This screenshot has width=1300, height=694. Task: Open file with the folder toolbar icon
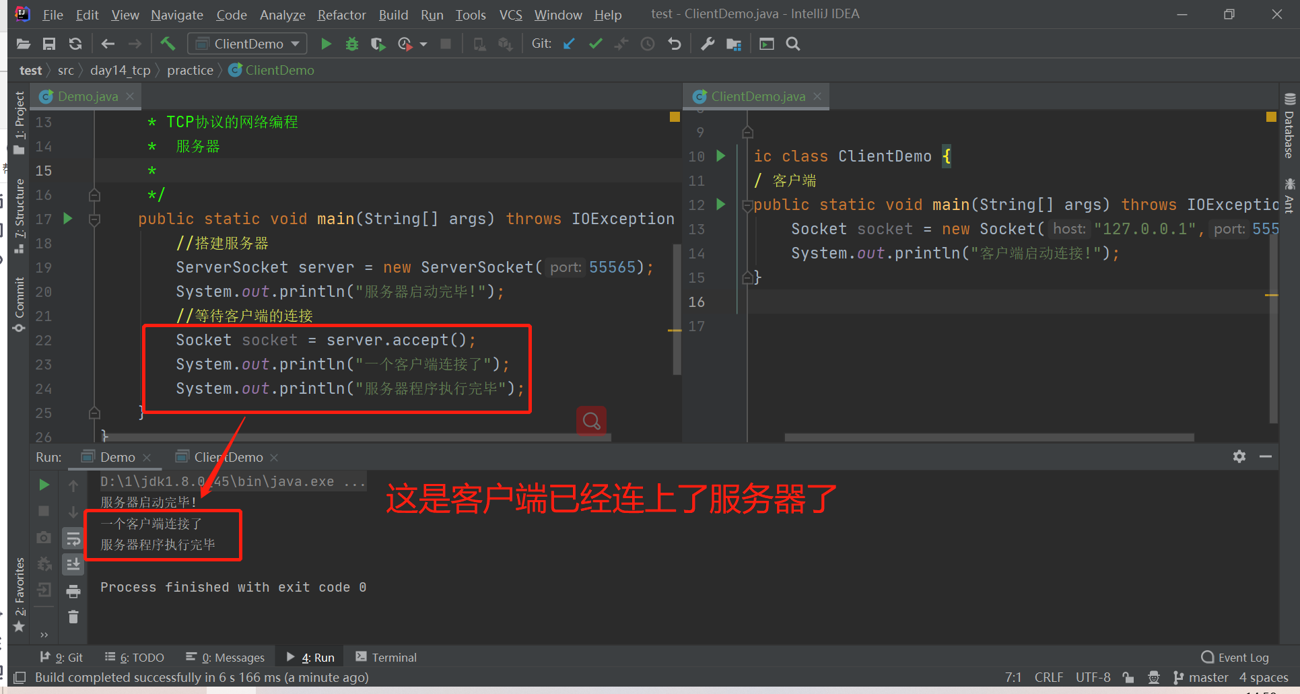pyautogui.click(x=24, y=44)
